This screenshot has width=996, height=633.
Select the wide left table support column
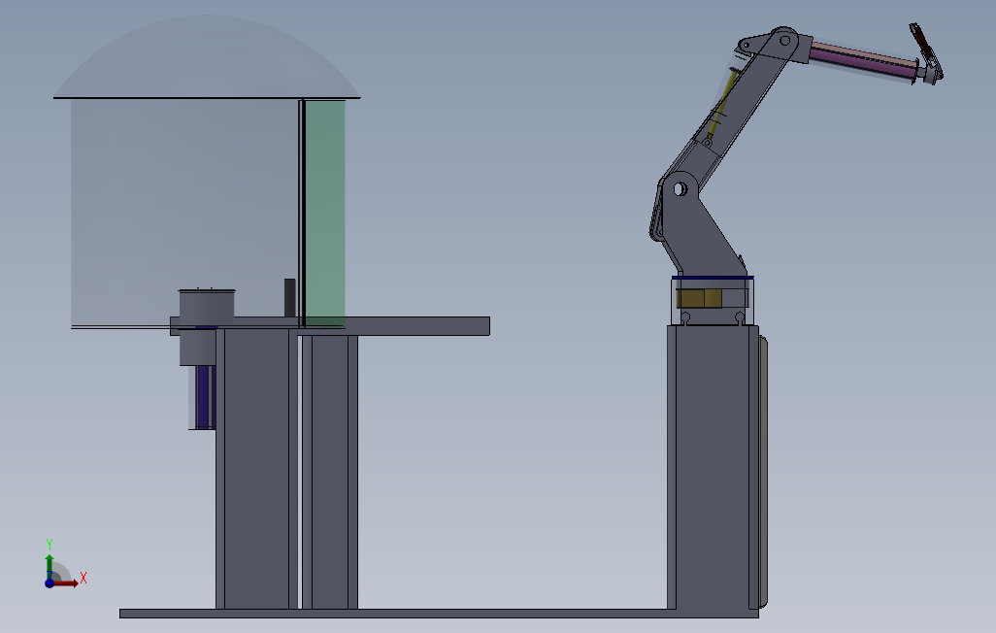point(256,468)
